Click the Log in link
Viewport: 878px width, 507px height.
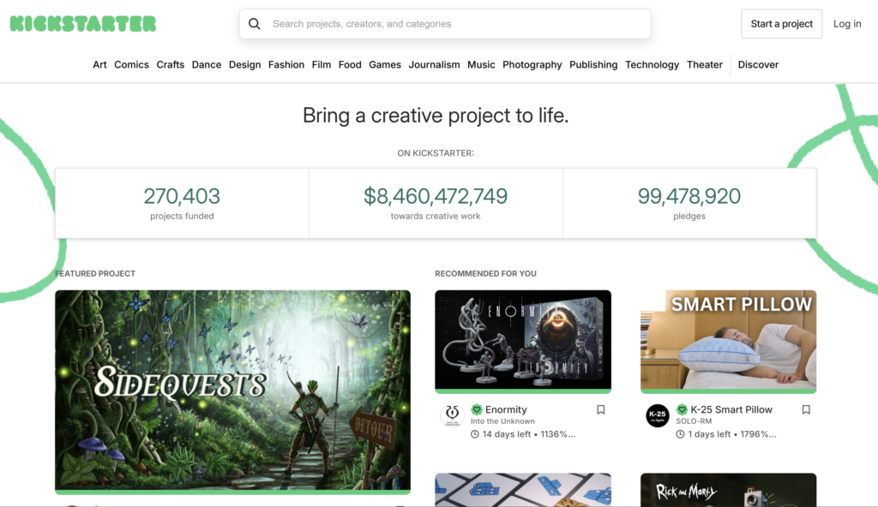coord(847,23)
